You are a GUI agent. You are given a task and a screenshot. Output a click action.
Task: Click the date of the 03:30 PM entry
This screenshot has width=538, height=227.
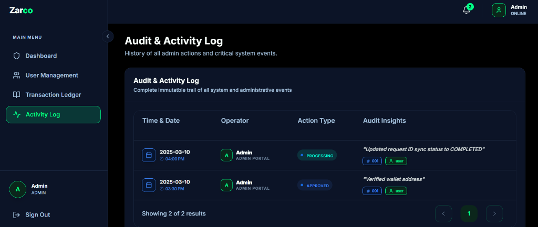(x=174, y=182)
